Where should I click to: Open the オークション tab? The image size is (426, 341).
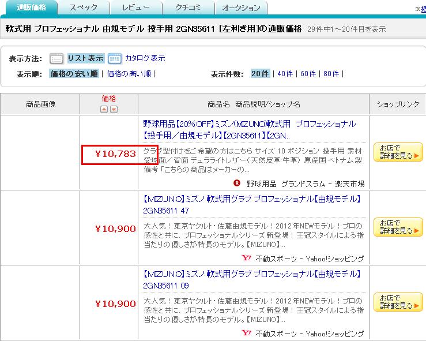point(241,8)
